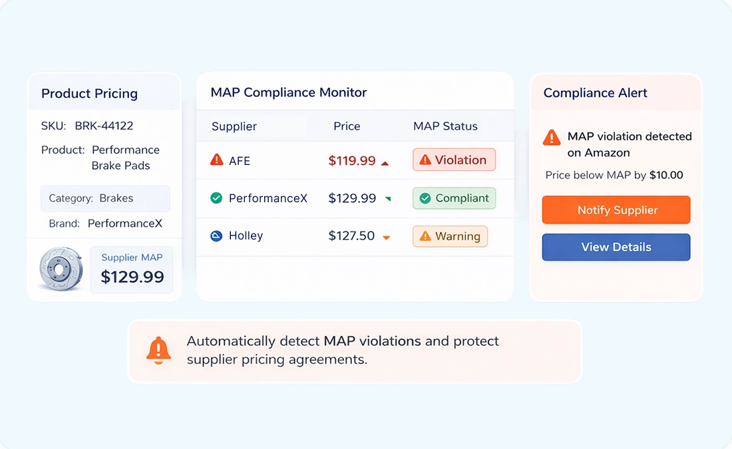This screenshot has width=732, height=449.
Task: Click the brake disc product image
Action: coord(61,269)
